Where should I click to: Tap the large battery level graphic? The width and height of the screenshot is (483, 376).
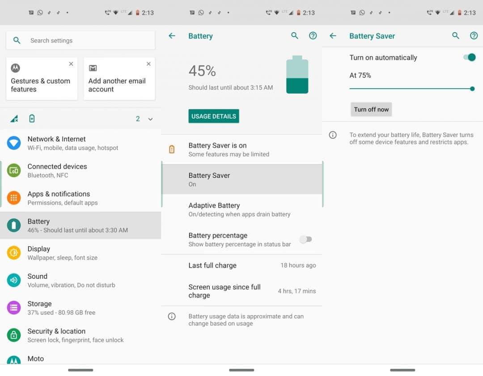click(x=297, y=75)
